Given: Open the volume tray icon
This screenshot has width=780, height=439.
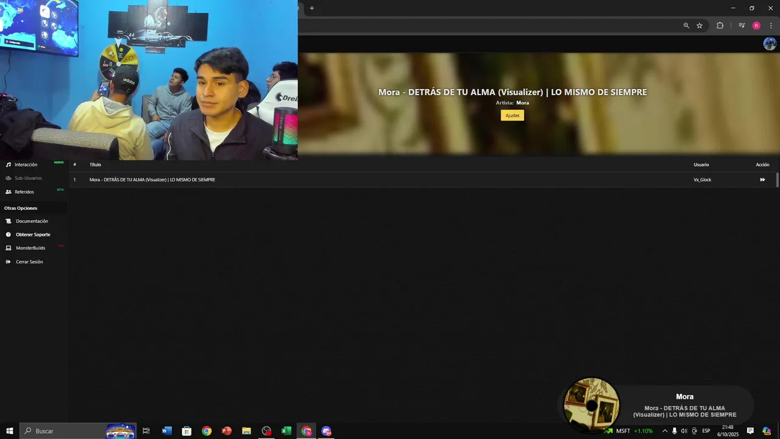Looking at the screenshot, I should click(684, 431).
